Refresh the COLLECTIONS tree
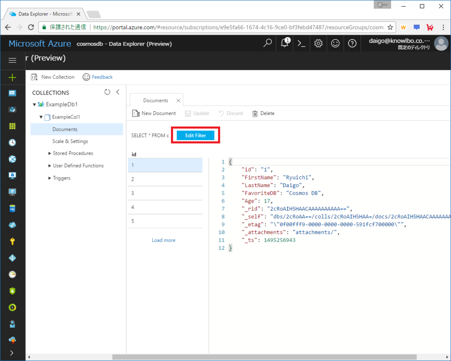451x361 pixels. click(107, 92)
